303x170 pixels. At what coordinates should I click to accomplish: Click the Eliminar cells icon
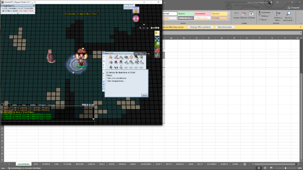click(244, 14)
